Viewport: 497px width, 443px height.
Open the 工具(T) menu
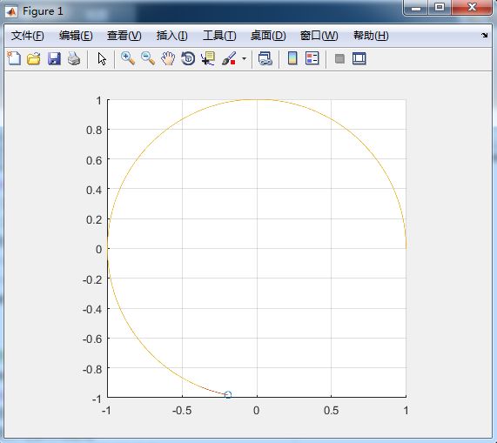pyautogui.click(x=219, y=36)
